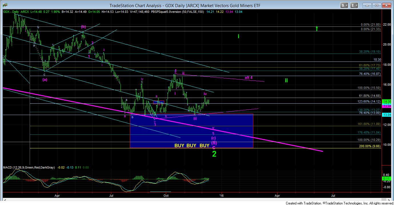
Task: Click the 'GDX - Daily' status line label
Action: [10, 11]
